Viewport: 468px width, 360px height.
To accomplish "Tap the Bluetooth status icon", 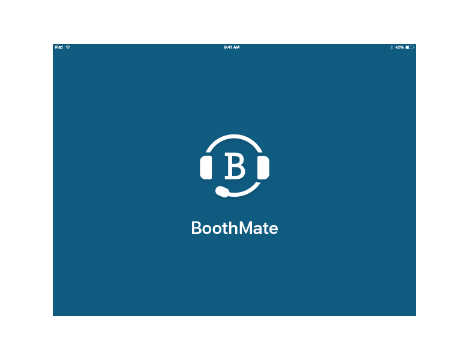I will [391, 47].
